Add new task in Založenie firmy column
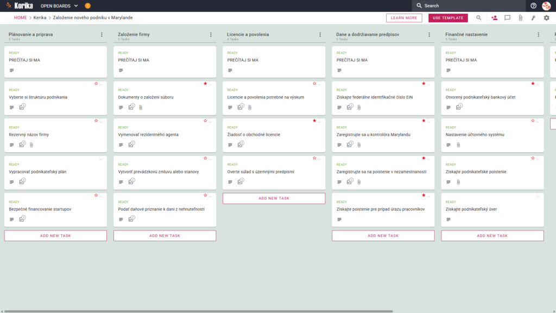Image resolution: width=556 pixels, height=313 pixels. click(x=165, y=236)
